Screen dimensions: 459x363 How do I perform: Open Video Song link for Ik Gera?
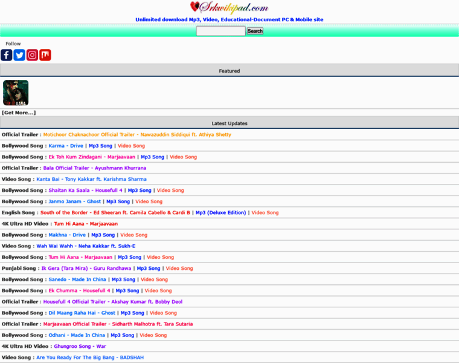tap(179, 268)
